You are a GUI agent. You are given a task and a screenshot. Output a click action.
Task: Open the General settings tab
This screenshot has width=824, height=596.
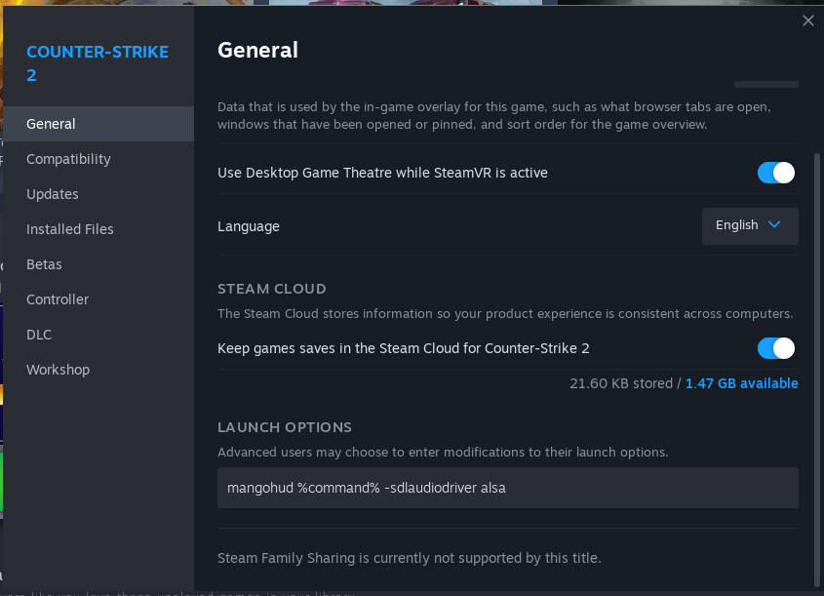(x=98, y=124)
